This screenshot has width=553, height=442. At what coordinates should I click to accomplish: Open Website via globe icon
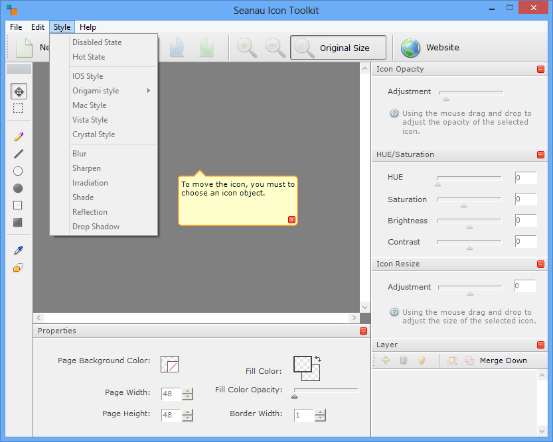410,48
